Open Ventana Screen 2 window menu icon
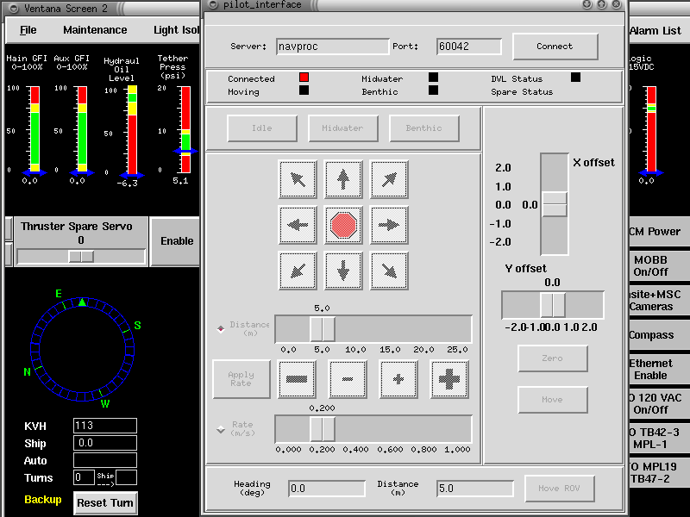 [x=14, y=9]
